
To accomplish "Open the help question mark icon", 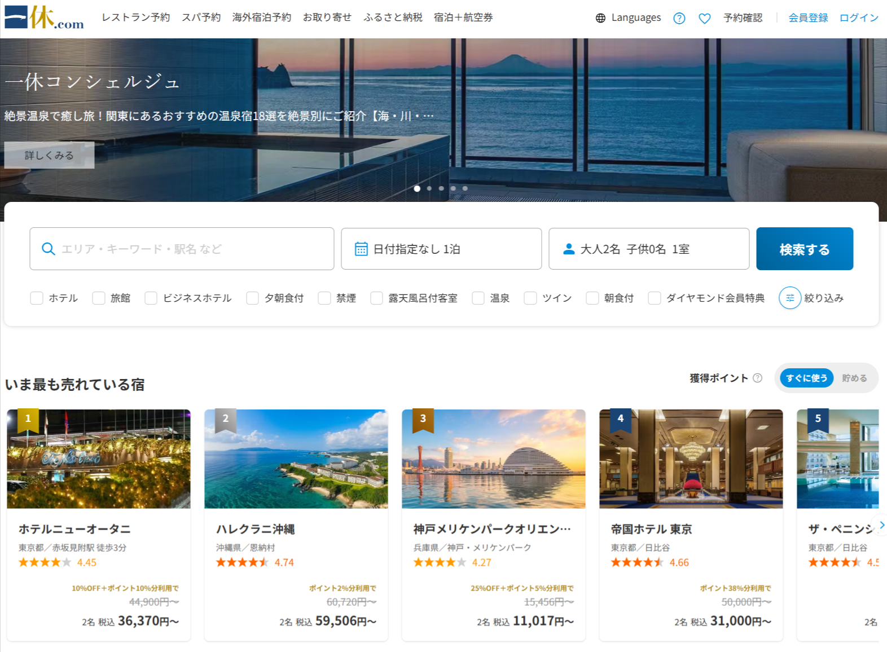I will [x=679, y=18].
